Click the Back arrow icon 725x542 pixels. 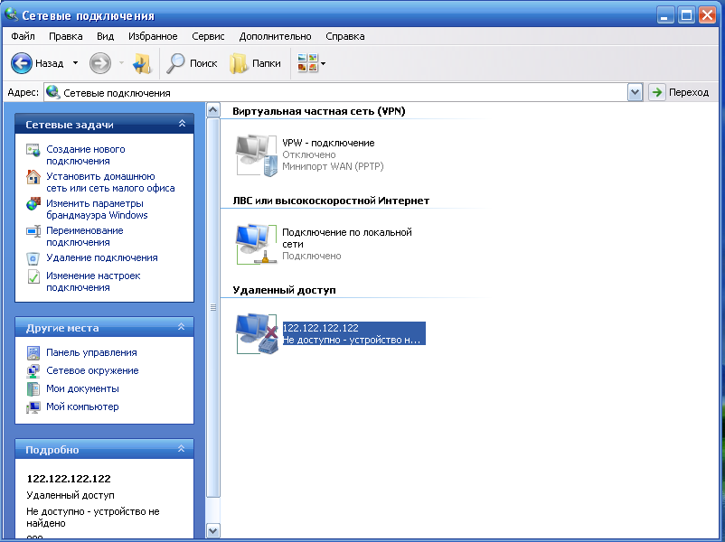22,63
